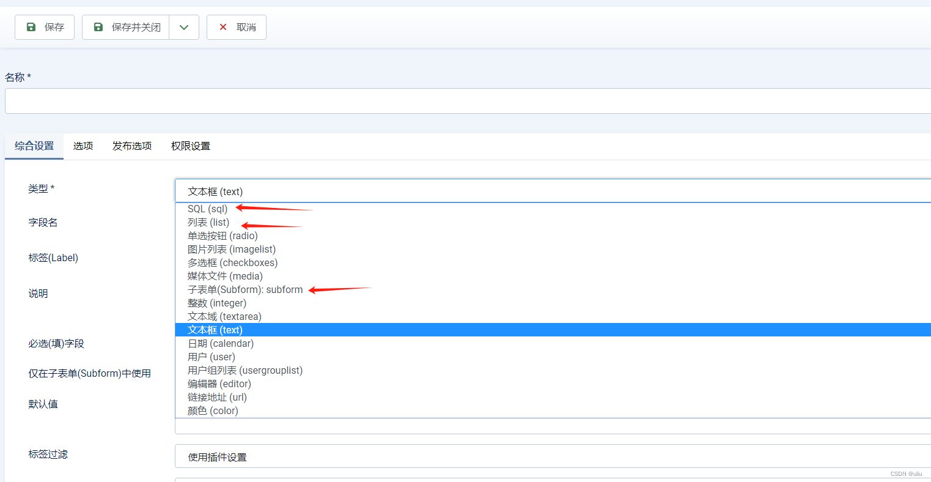Viewport: 931px width, 482px height.
Task: Select 日期 (calendar) option
Action: pos(553,344)
